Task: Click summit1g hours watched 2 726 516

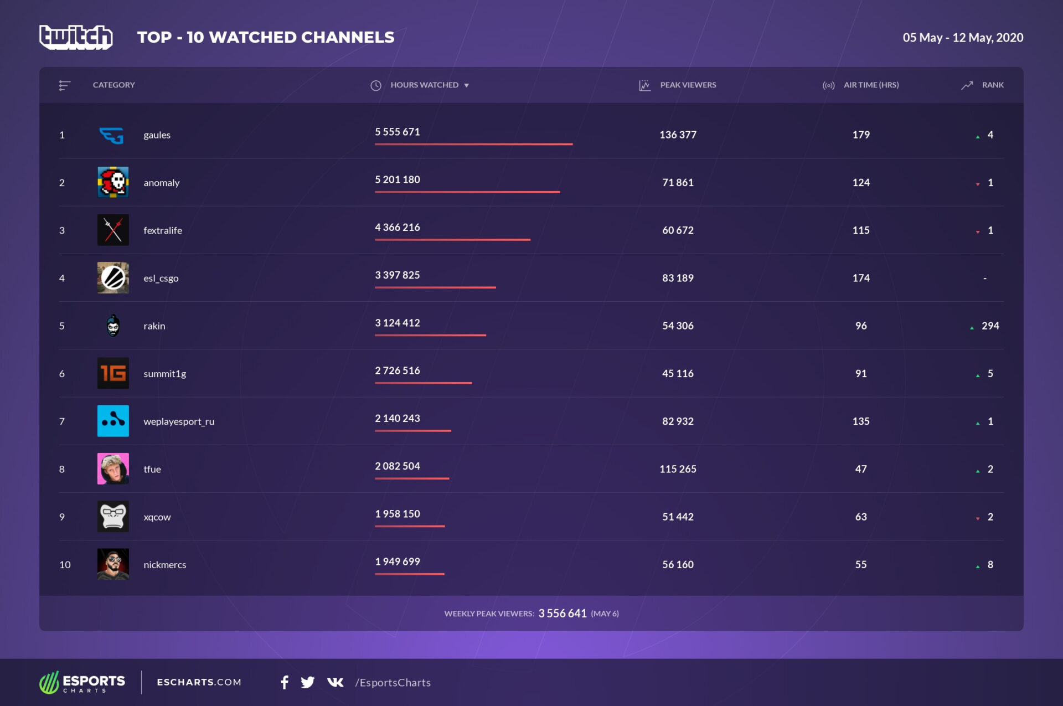Action: [x=398, y=370]
